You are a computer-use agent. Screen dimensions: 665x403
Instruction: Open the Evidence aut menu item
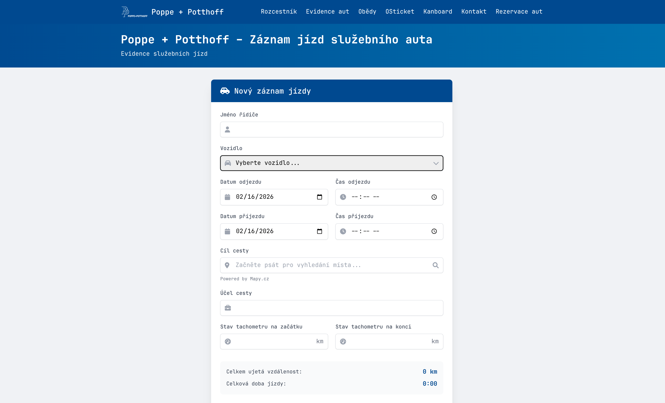(x=328, y=12)
